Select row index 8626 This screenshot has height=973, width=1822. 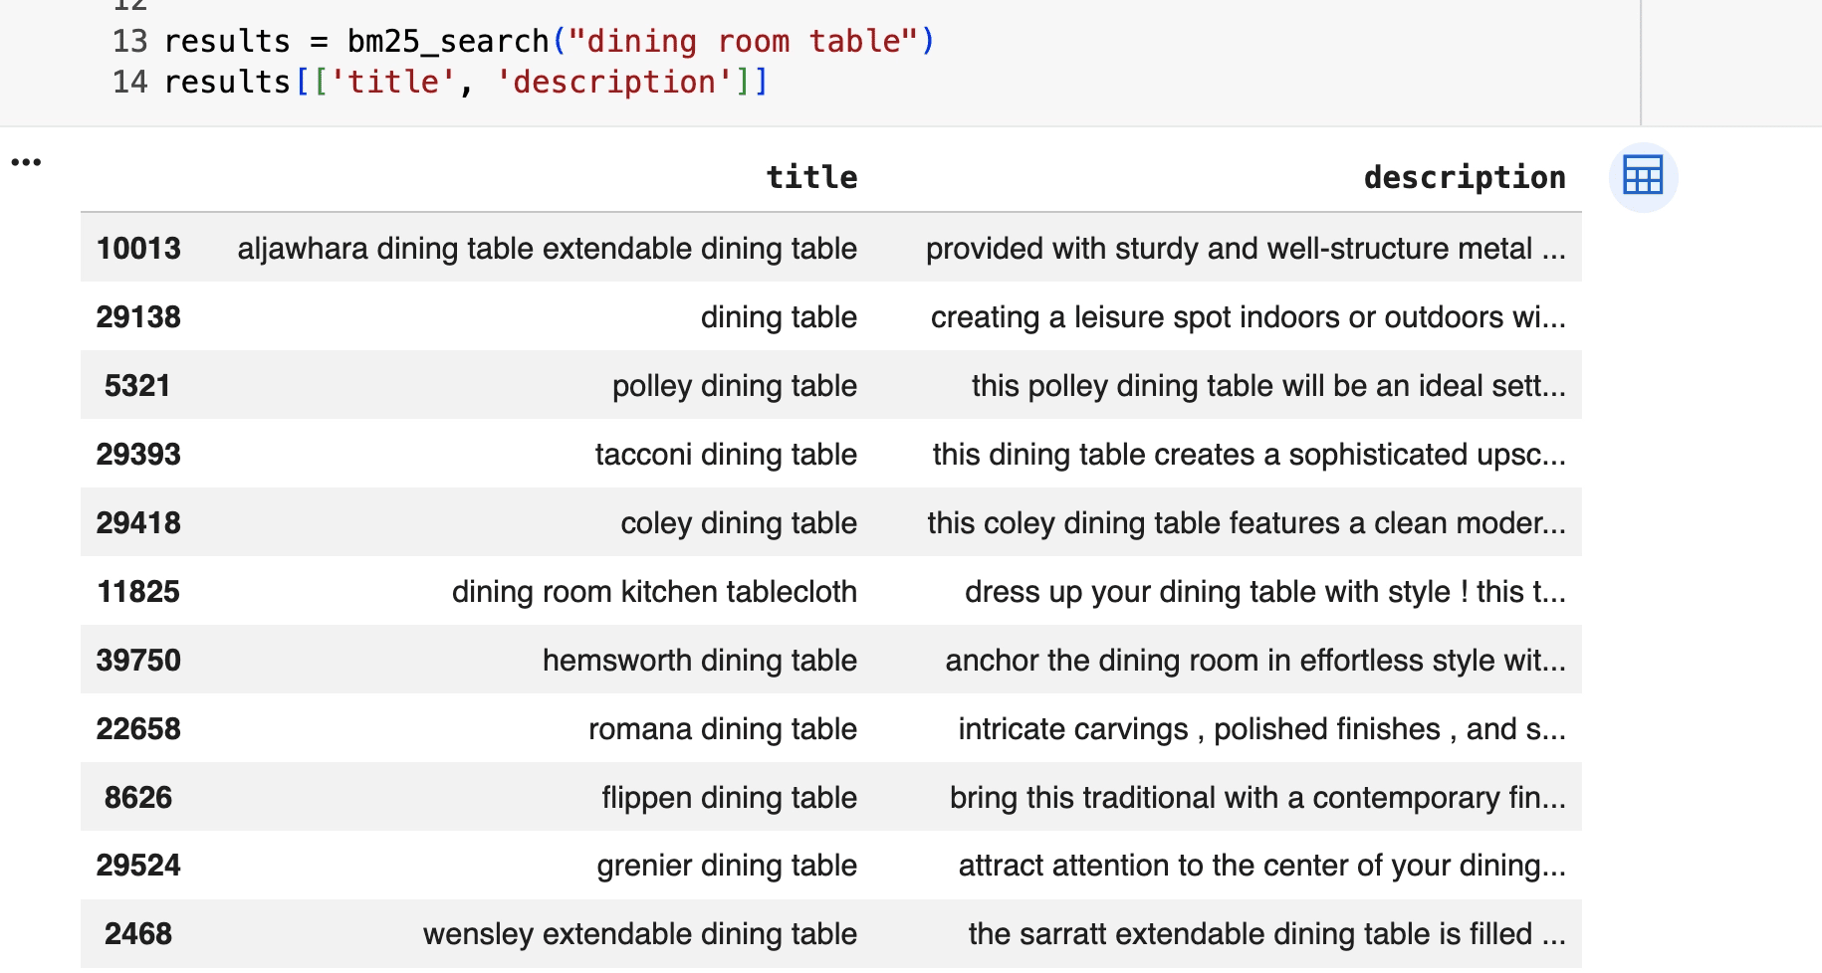pyautogui.click(x=138, y=797)
